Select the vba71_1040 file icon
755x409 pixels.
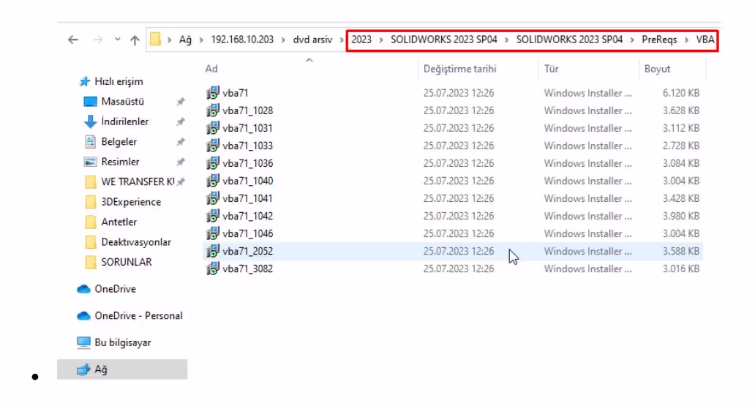coord(213,181)
